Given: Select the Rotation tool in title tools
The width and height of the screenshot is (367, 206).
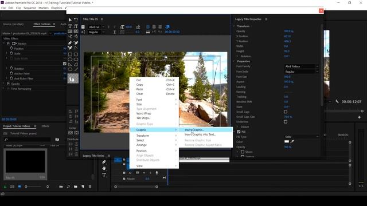Looking at the screenshot, I should [76, 19].
